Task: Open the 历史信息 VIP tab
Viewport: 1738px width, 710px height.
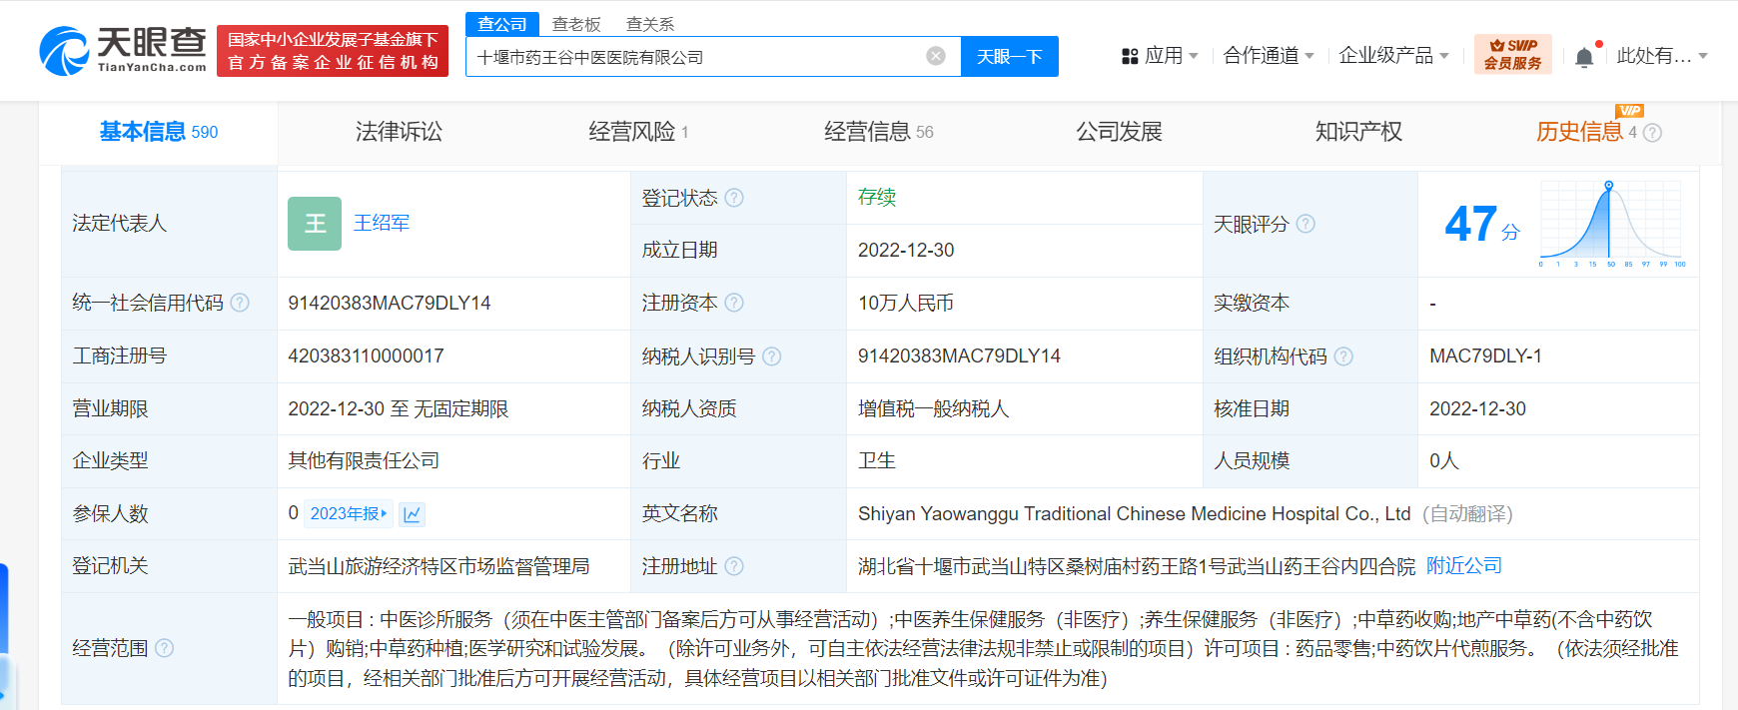Action: pyautogui.click(x=1580, y=132)
